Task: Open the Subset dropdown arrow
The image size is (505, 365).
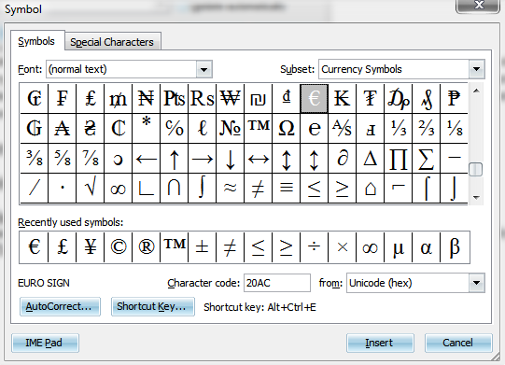Action: (476, 69)
